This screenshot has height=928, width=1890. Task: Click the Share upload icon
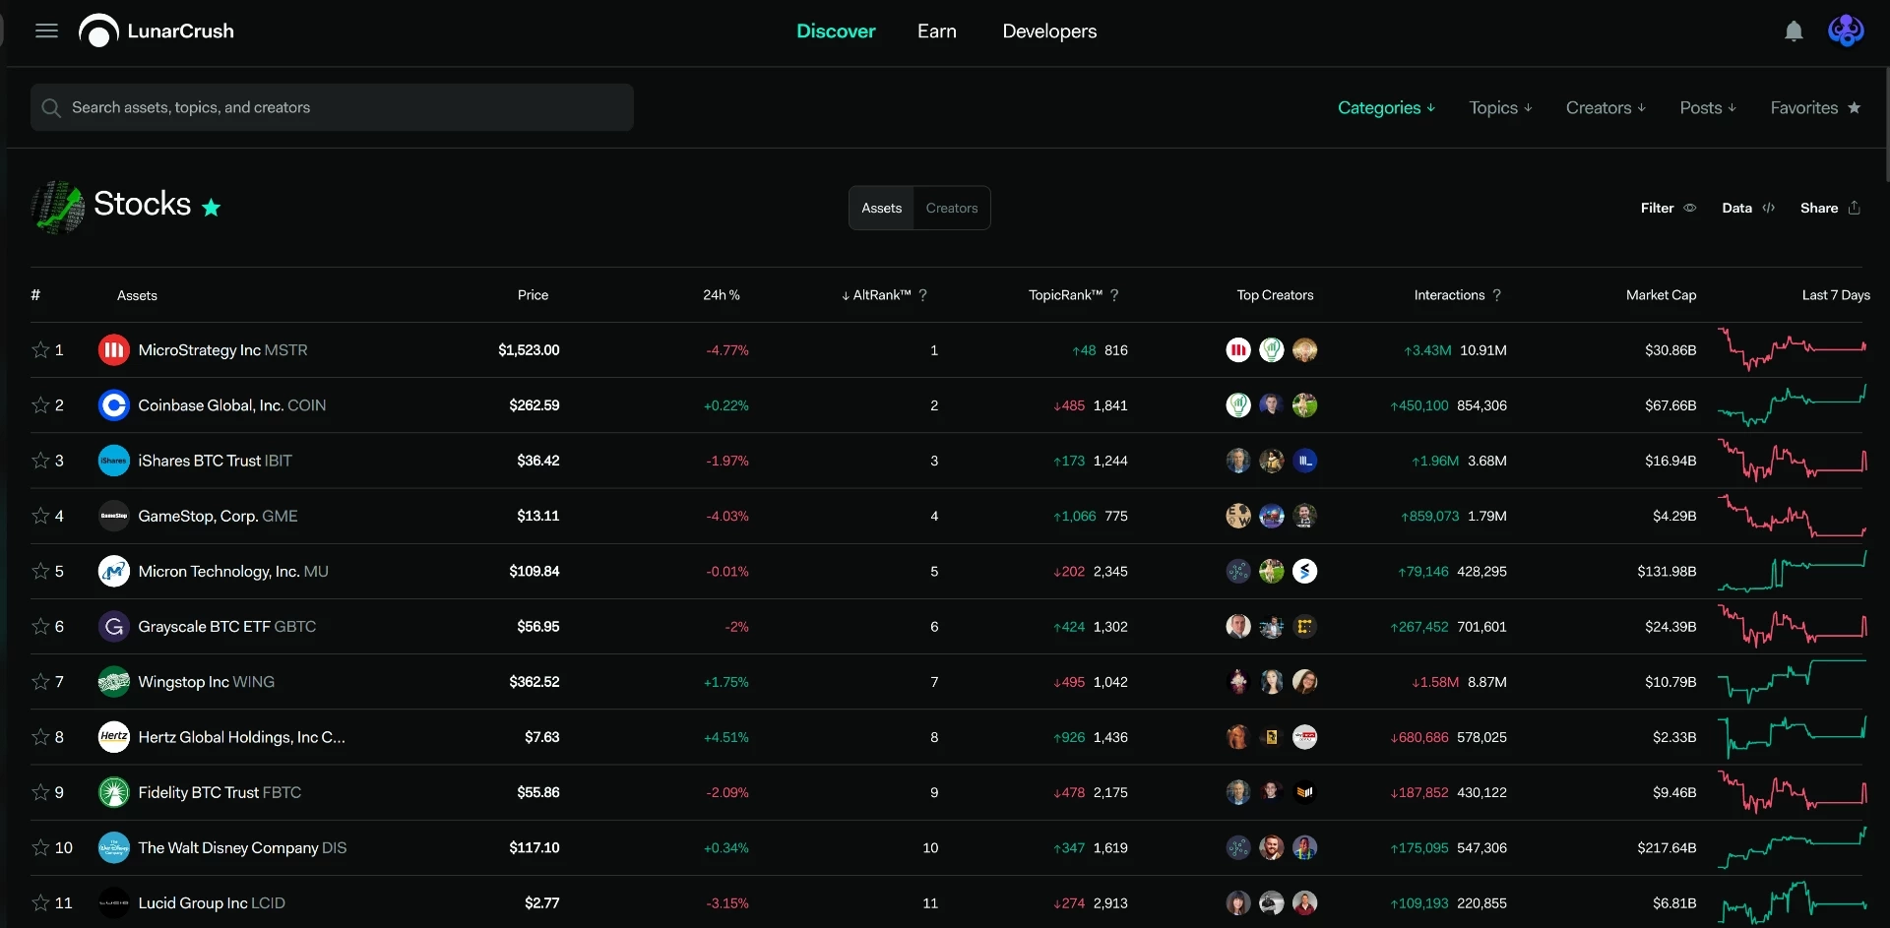coord(1854,208)
